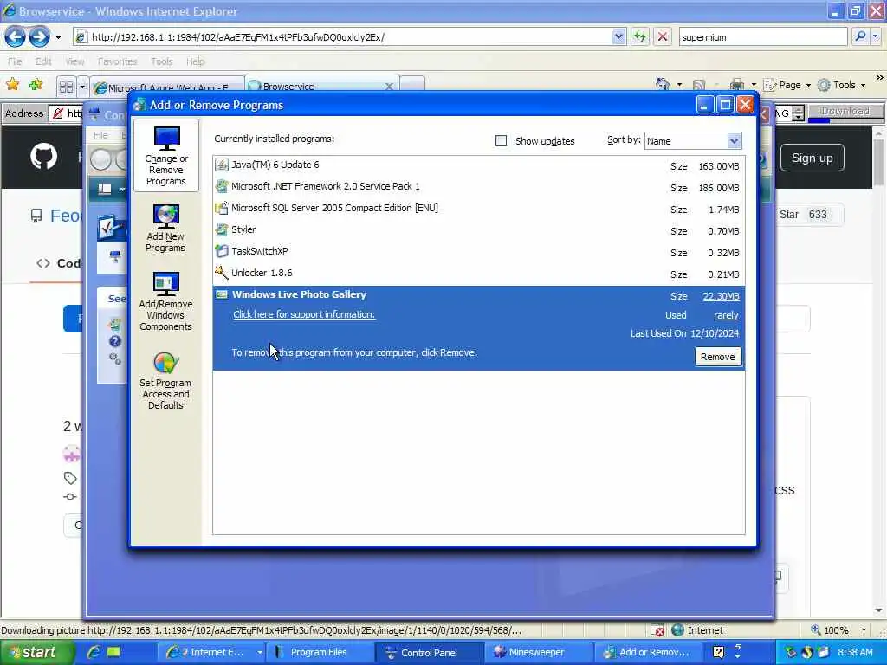Click the IE Print icon
The height and width of the screenshot is (665, 887).
pyautogui.click(x=736, y=85)
